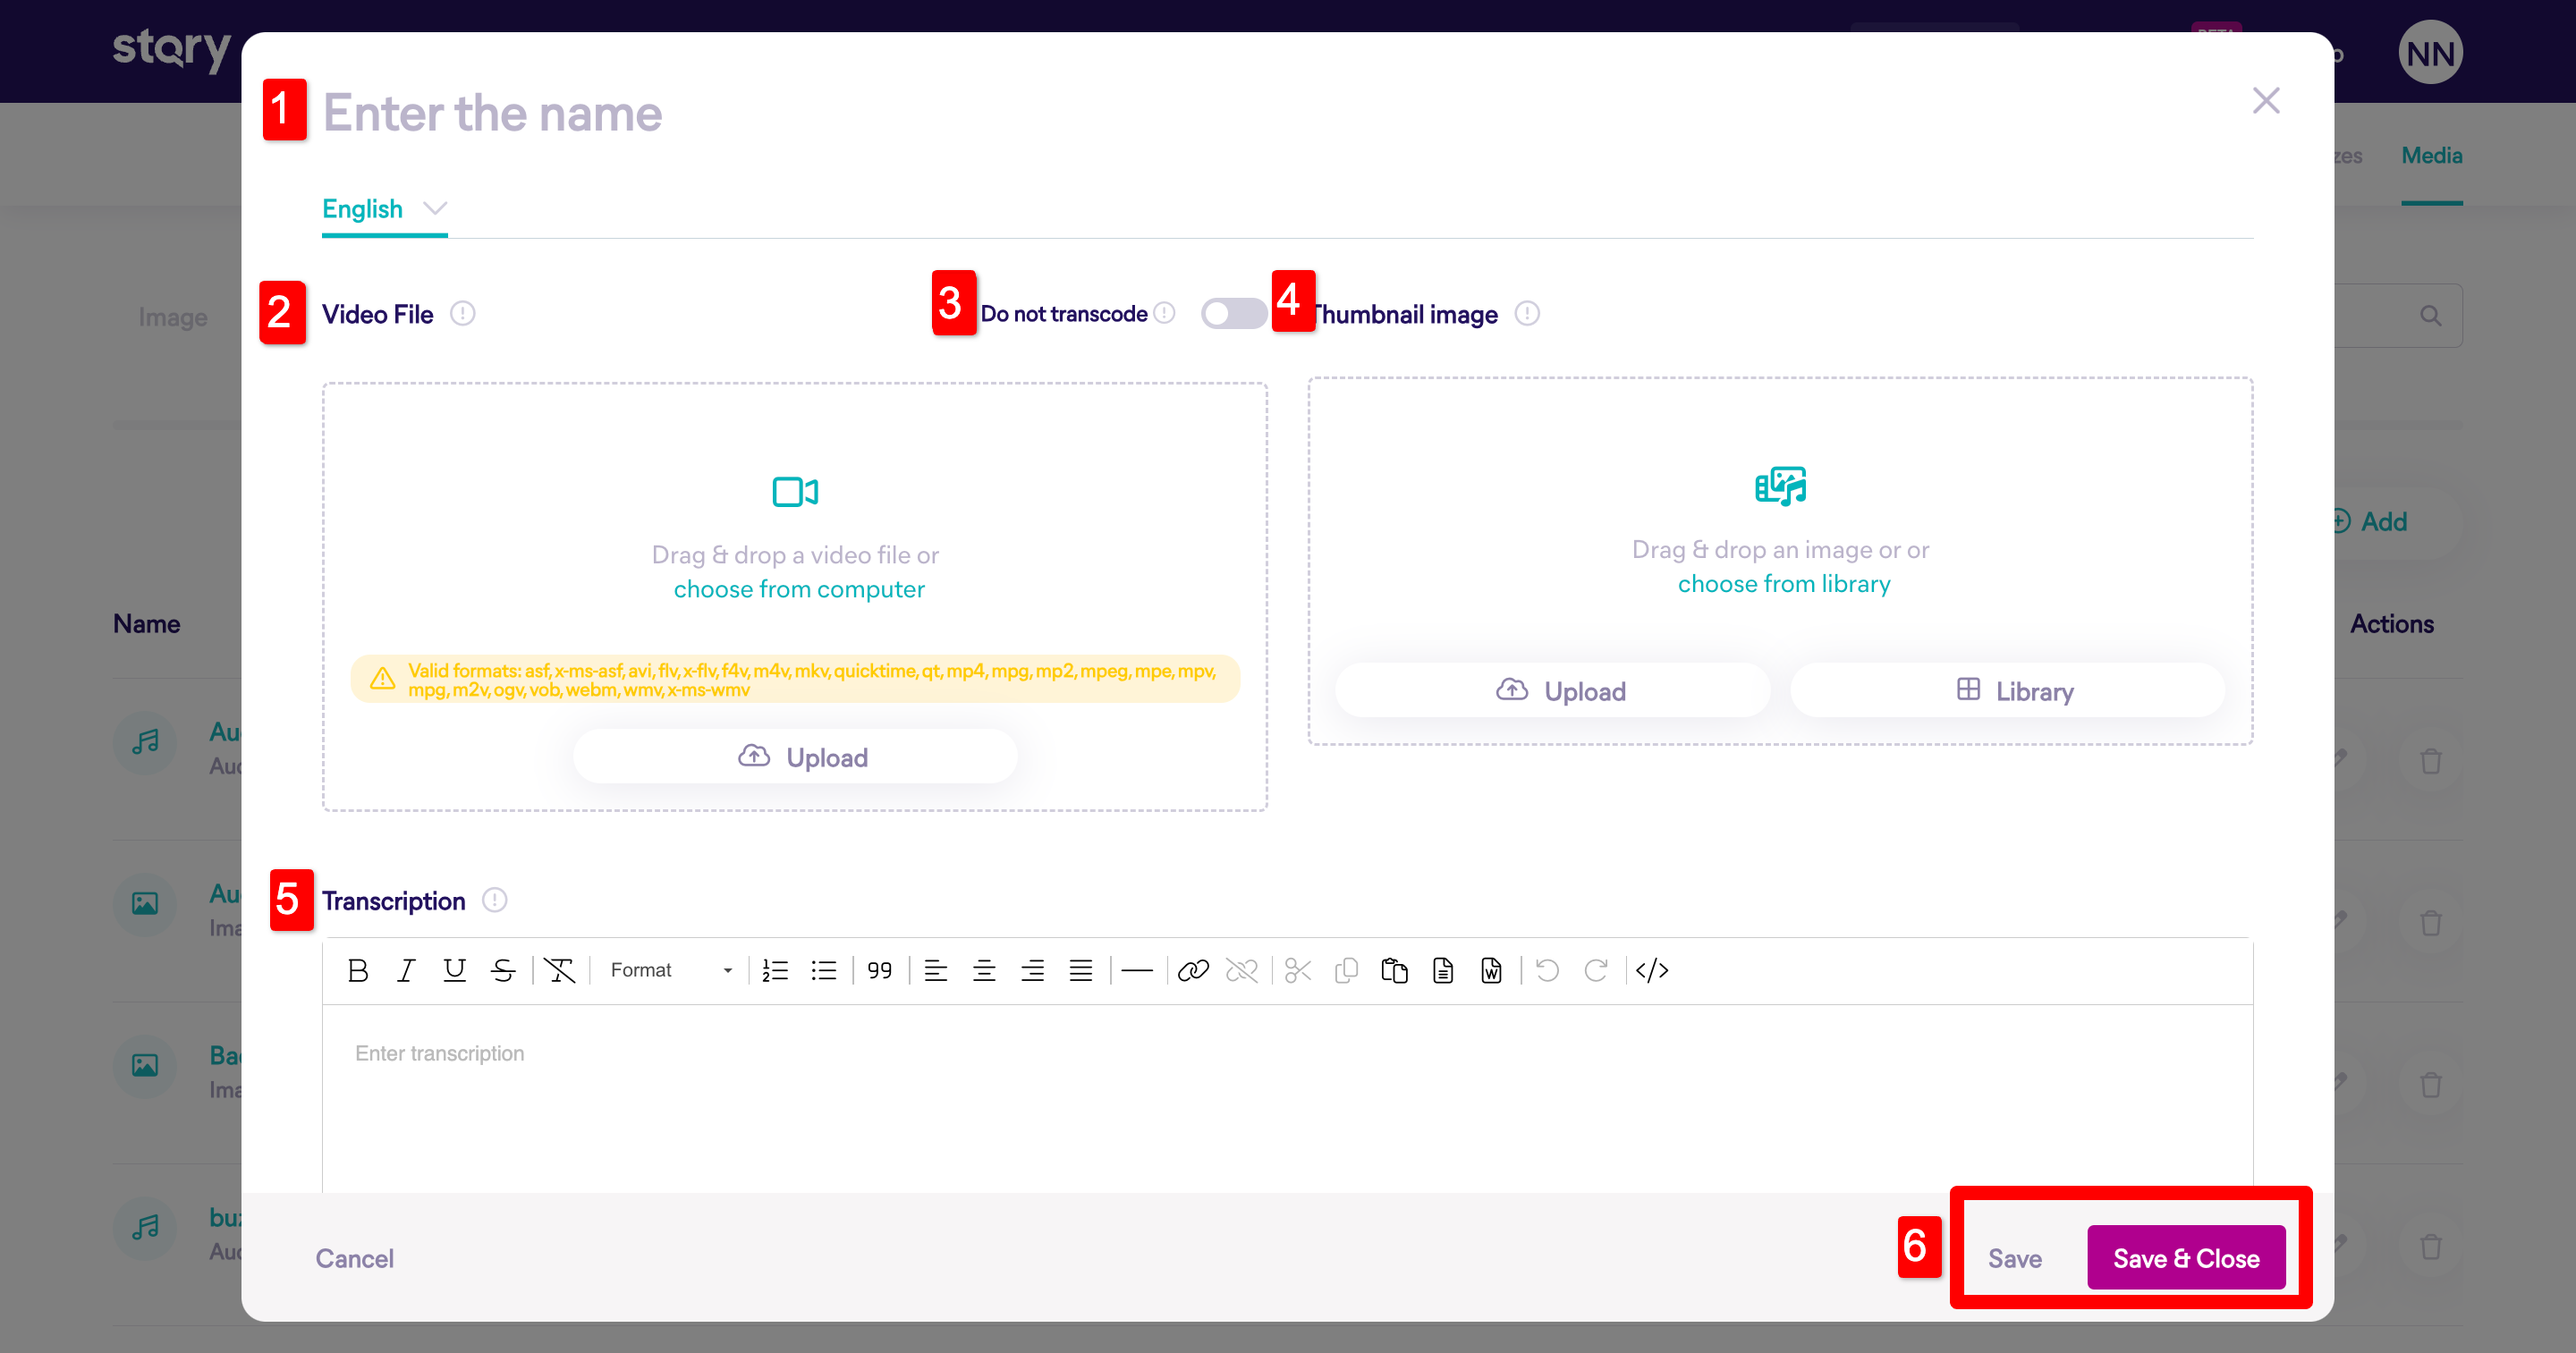The image size is (2576, 1353).
Task: Click the underline formatting icon
Action: point(454,970)
